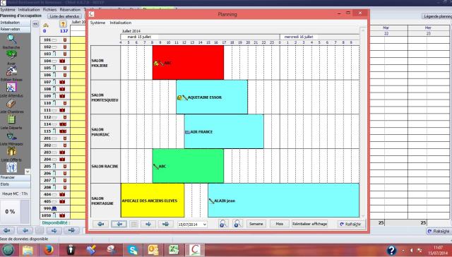Expand the Financier section in sidebar
Image resolution: width=452 pixels, height=257 pixels.
[15, 177]
